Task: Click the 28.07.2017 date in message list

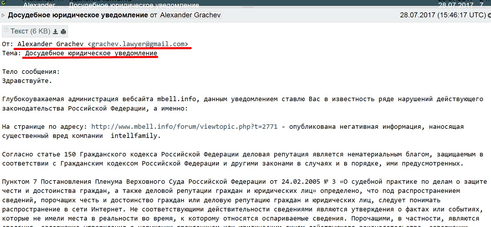Action: 456,5
